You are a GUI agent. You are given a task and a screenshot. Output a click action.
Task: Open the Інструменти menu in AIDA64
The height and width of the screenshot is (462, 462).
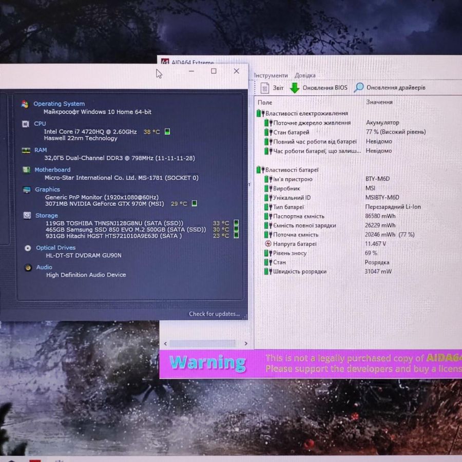(x=271, y=75)
